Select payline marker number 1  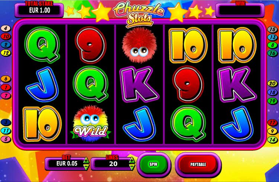pos(6,87)
